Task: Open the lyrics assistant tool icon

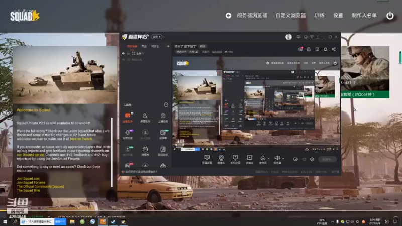Action: (x=163, y=151)
